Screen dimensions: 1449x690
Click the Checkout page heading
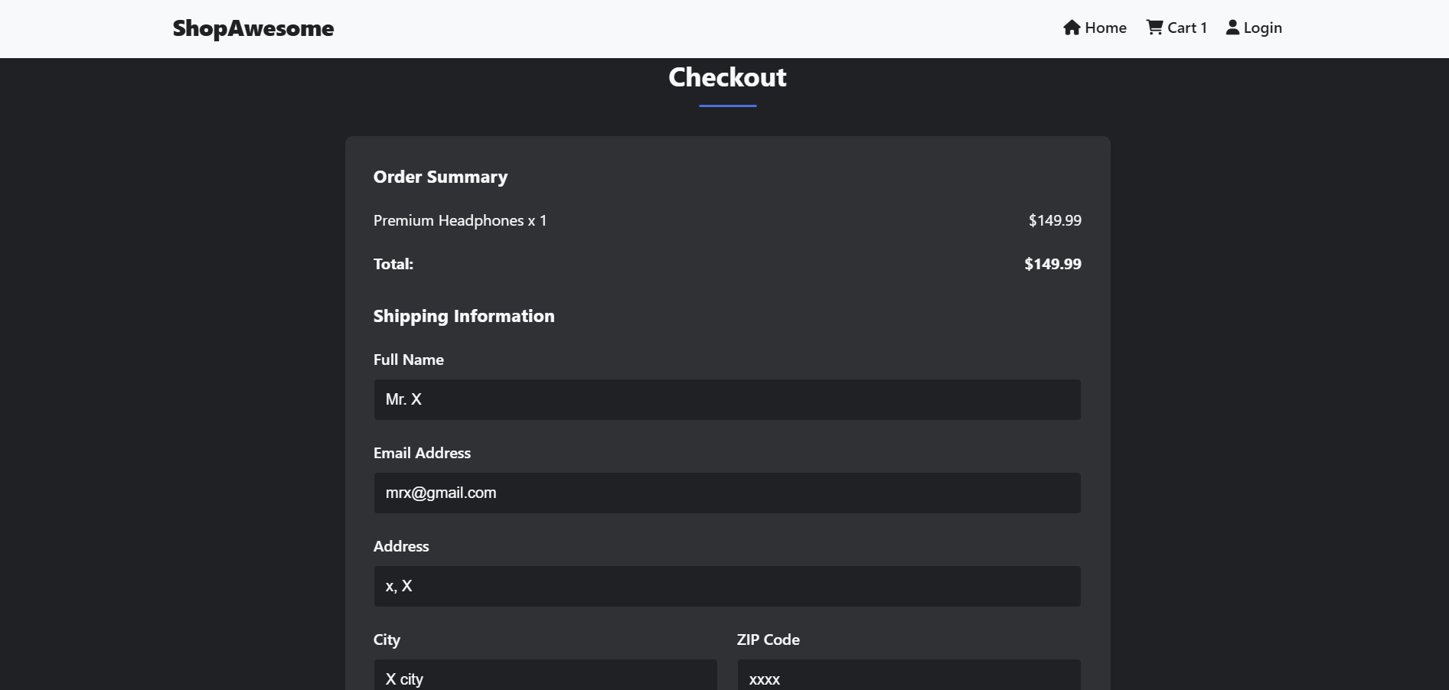[x=727, y=77]
